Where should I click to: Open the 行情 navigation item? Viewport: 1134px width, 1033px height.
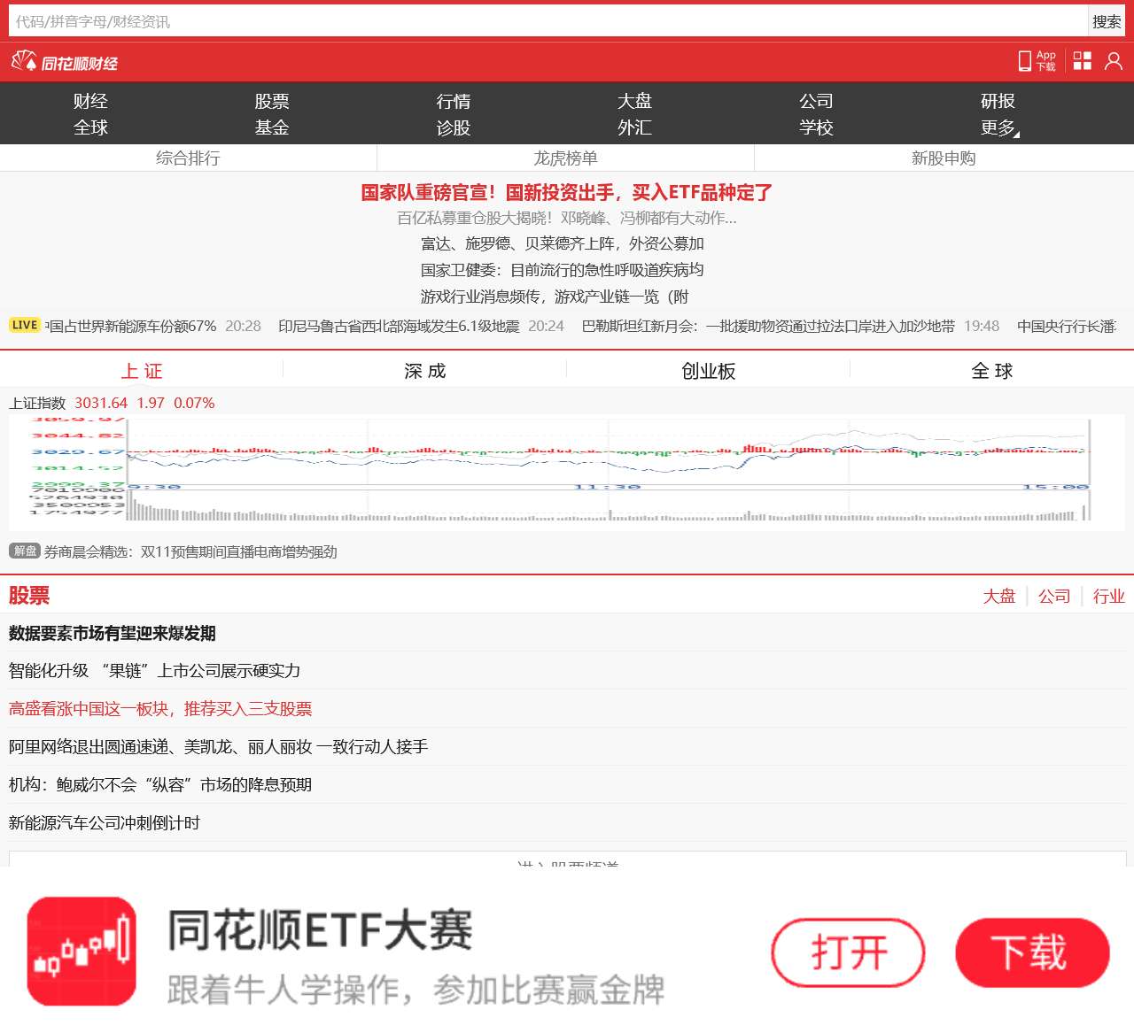[x=454, y=101]
